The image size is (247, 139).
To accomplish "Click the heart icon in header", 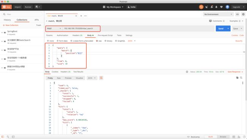I will coord(221,7).
